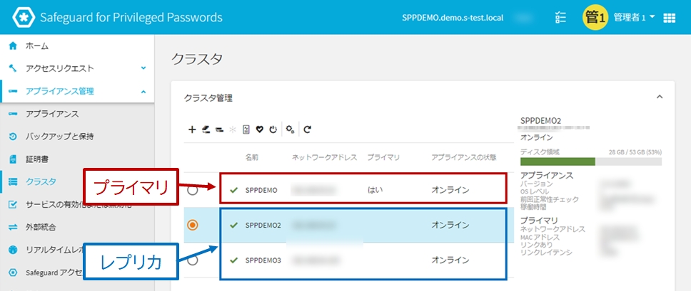691x291 pixels.
Task: Select the SPPDEMO3 row radio button
Action: click(x=193, y=260)
